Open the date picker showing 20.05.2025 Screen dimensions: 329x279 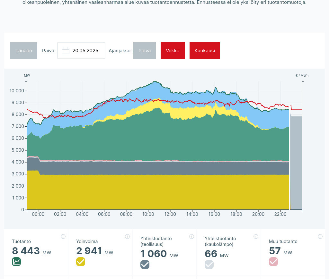[85, 51]
